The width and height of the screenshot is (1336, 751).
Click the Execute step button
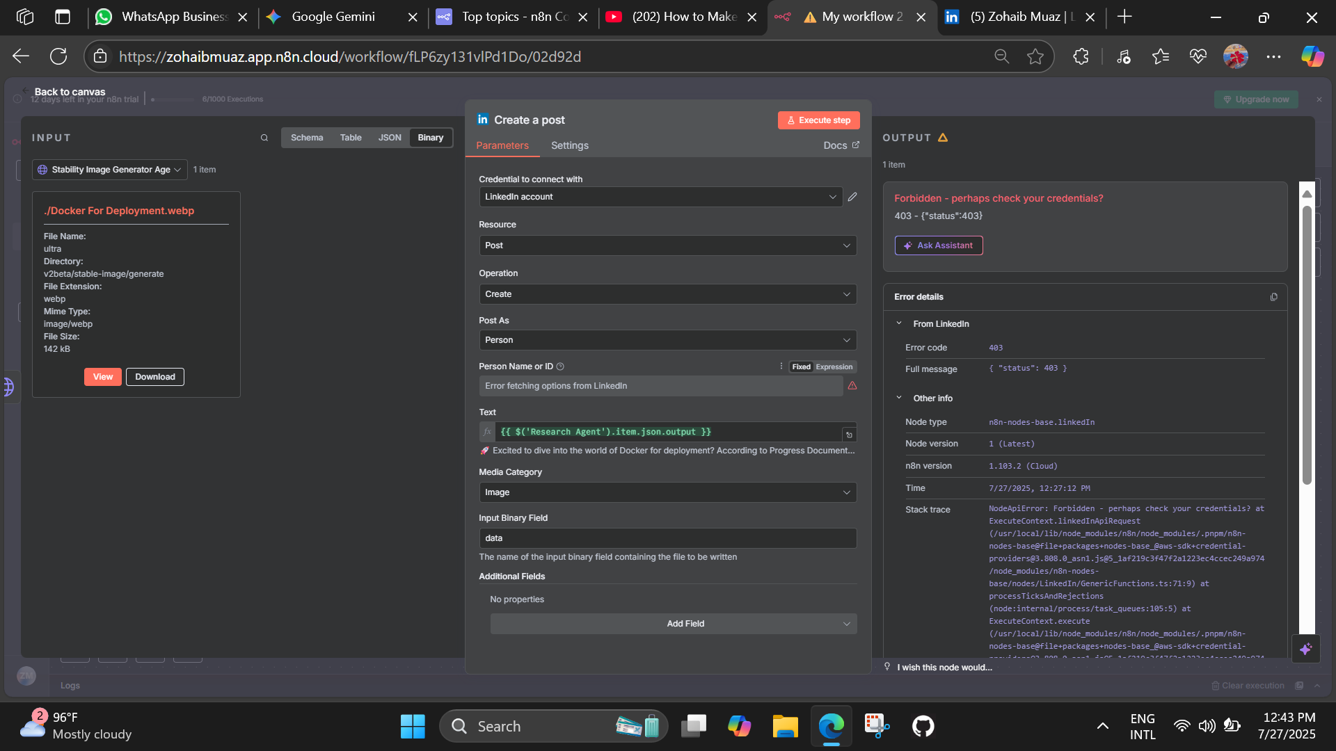[818, 120]
